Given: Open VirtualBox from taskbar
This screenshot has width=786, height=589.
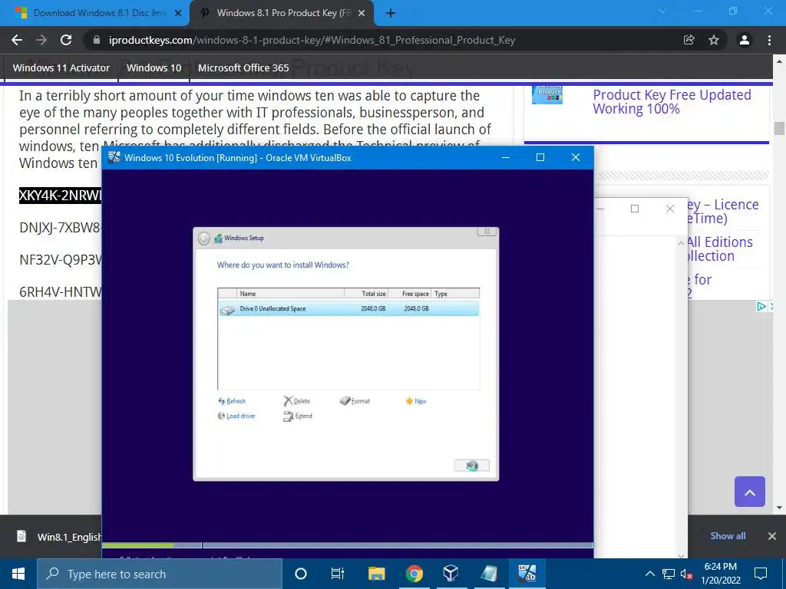Looking at the screenshot, I should [x=451, y=574].
